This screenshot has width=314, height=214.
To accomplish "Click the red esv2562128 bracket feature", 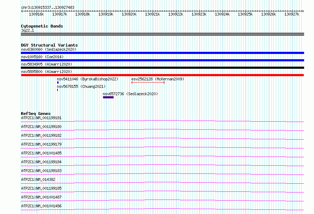I will point(148,82).
